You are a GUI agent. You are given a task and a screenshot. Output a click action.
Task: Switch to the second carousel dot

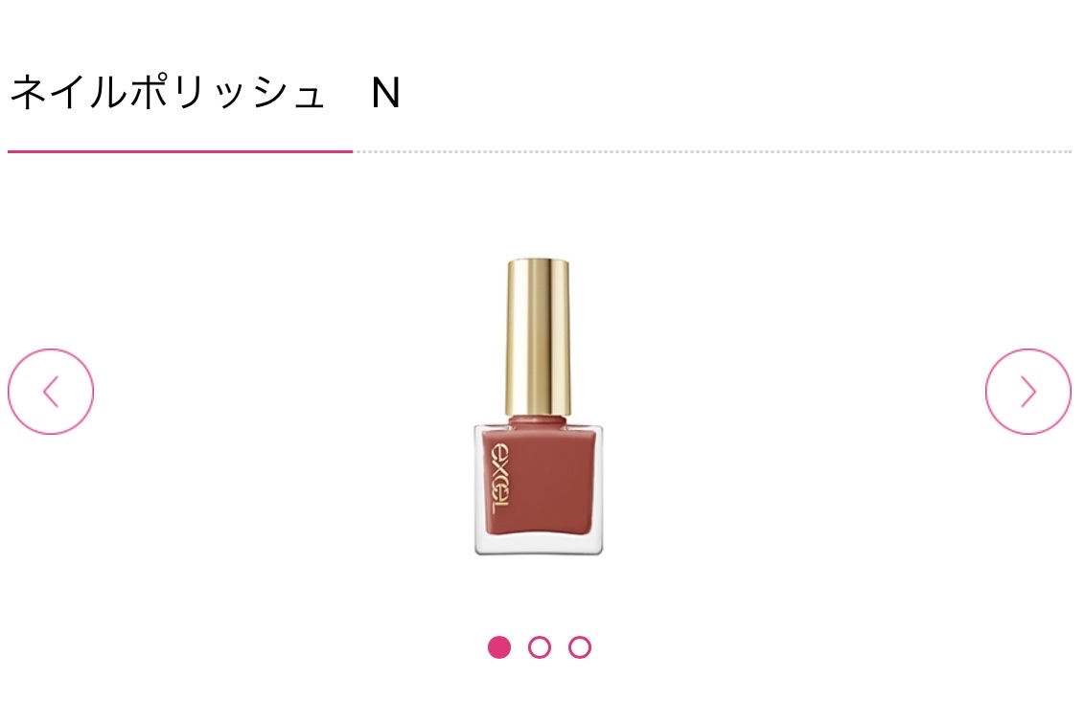point(540,647)
